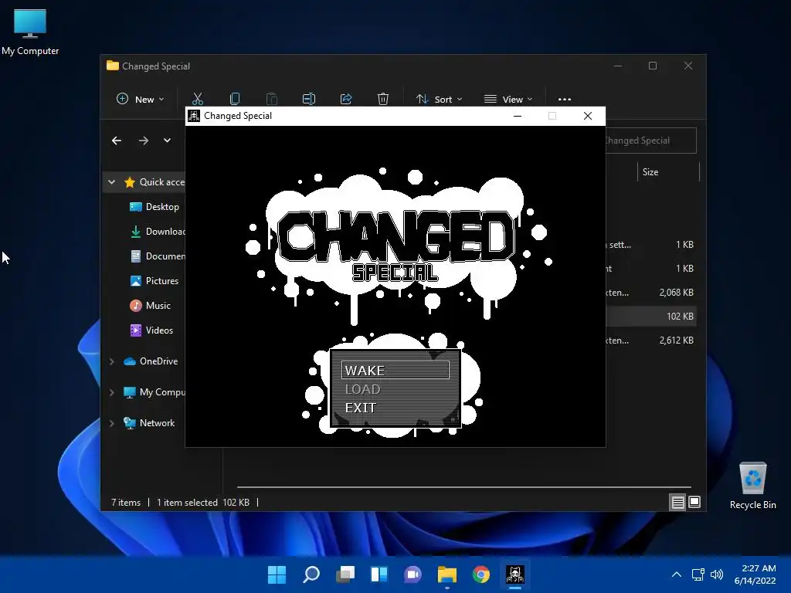The height and width of the screenshot is (593, 791).
Task: Select WAKE in the game menu
Action: 395,370
